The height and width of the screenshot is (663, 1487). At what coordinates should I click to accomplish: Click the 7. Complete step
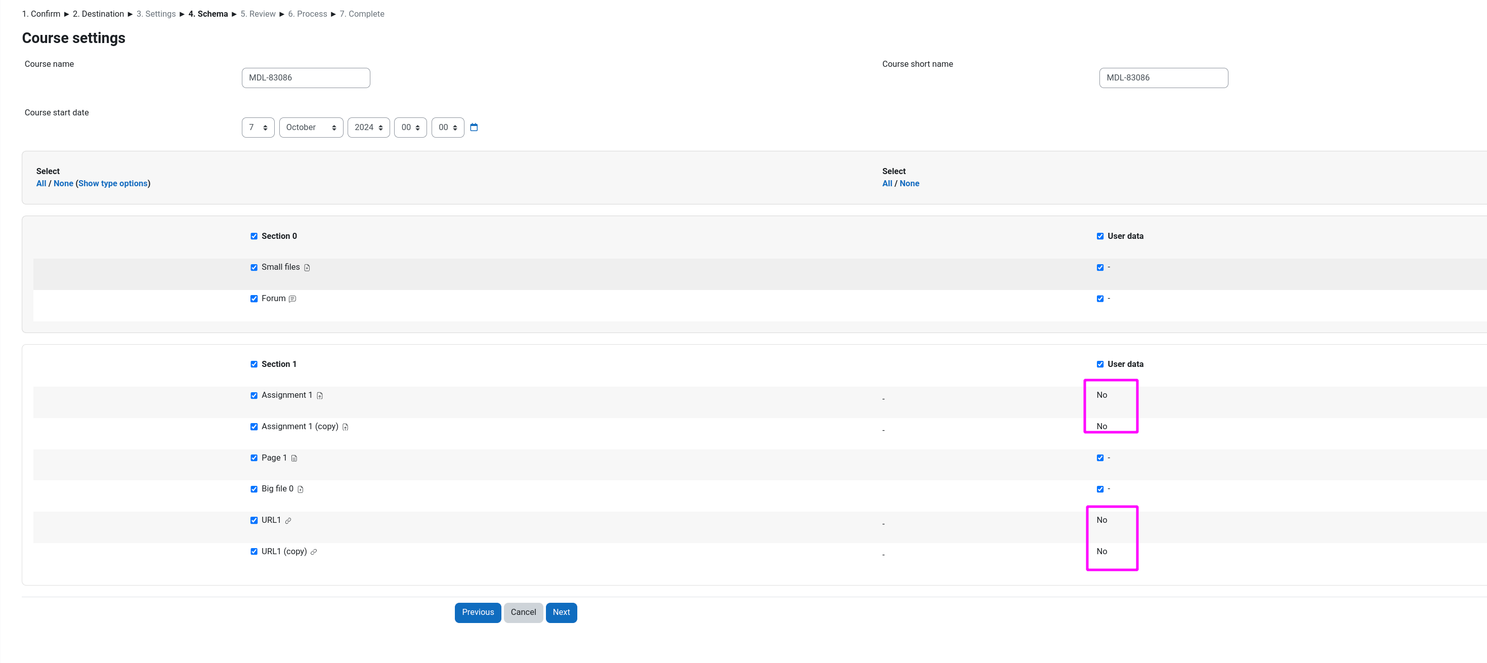(x=362, y=14)
